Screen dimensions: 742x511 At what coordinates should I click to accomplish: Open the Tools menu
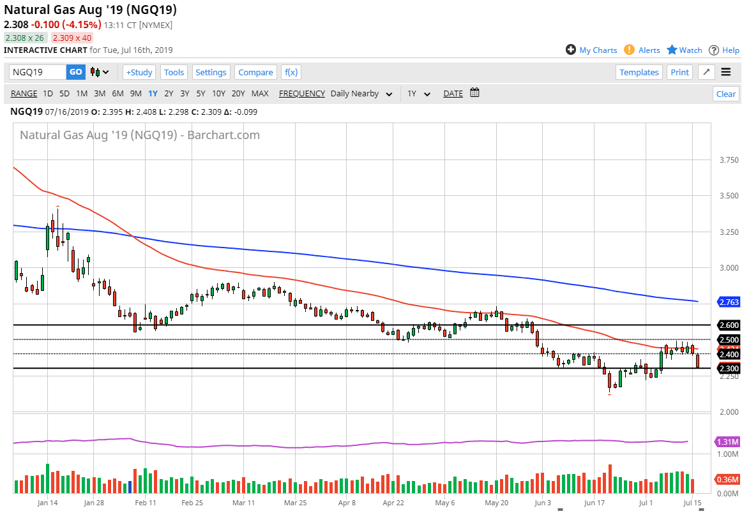(174, 72)
